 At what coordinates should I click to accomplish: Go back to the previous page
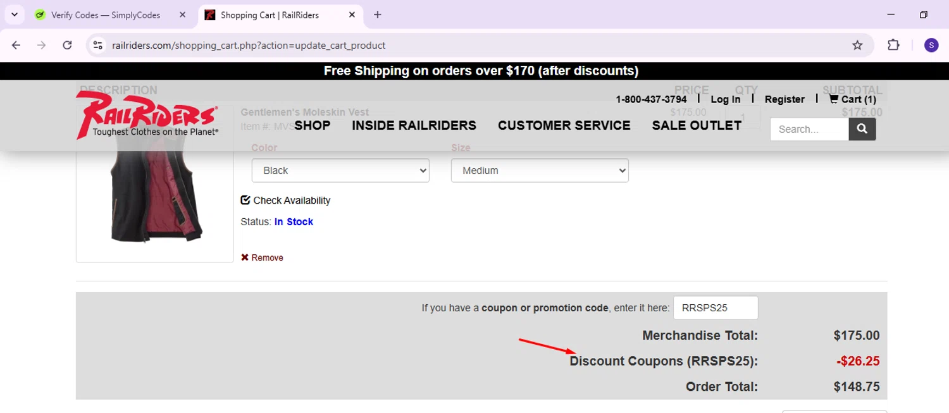pos(16,45)
